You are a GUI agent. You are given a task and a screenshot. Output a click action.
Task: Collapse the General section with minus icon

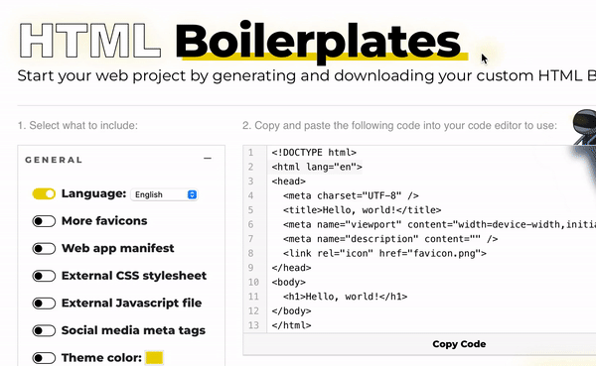tap(208, 159)
